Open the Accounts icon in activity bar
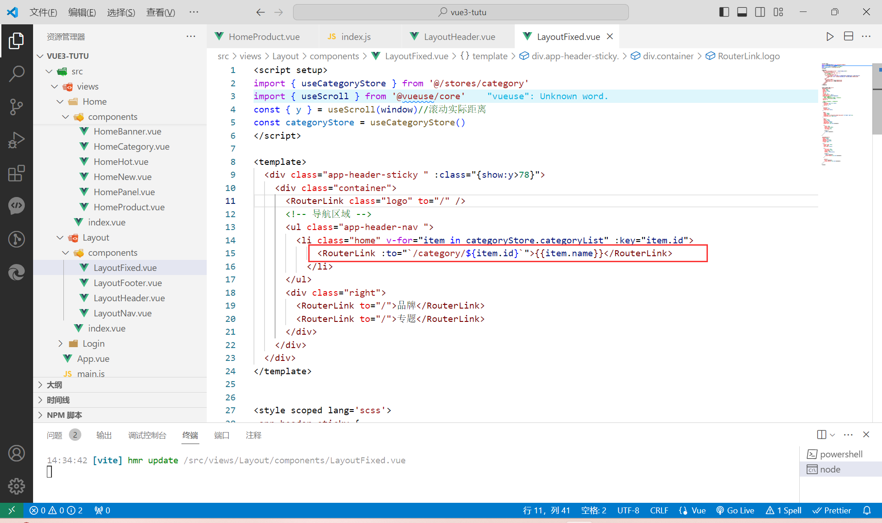The width and height of the screenshot is (882, 523). [17, 453]
